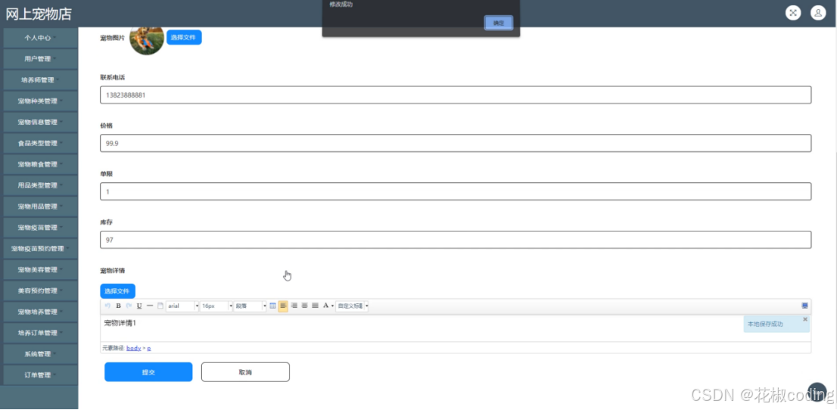Image resolution: width=837 pixels, height=410 pixels.
Task: Expand 宠物疫苗管理 in the sidebar
Action: tap(41, 228)
